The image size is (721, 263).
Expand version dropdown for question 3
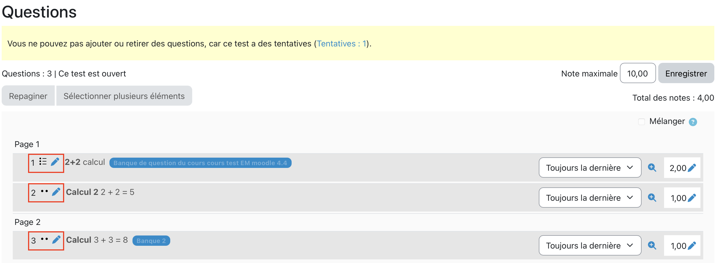590,245
